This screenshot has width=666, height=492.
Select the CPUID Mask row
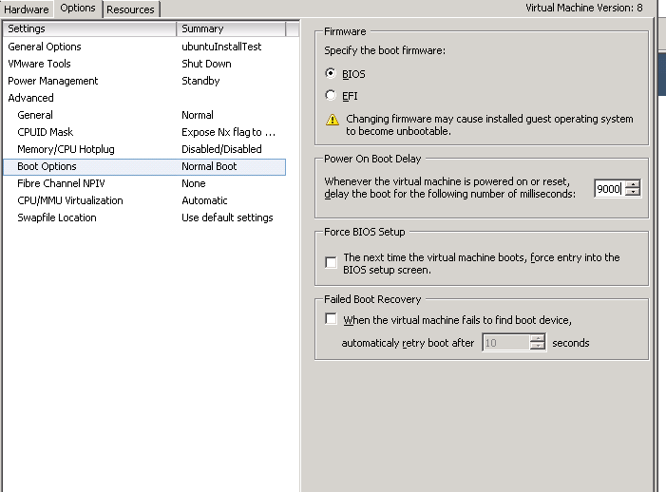click(144, 132)
